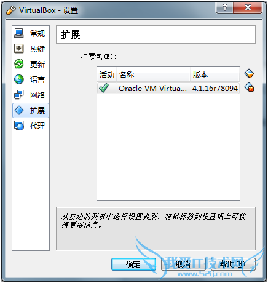Click version 4.1.16r78094 cell
This screenshot has height=283, width=268.
click(215, 89)
